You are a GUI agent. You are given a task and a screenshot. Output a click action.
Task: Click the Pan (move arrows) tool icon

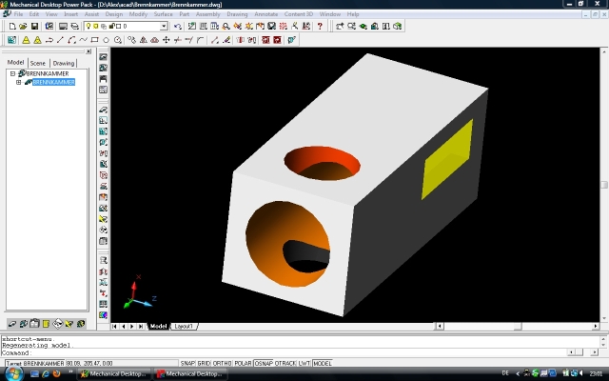[166, 40]
